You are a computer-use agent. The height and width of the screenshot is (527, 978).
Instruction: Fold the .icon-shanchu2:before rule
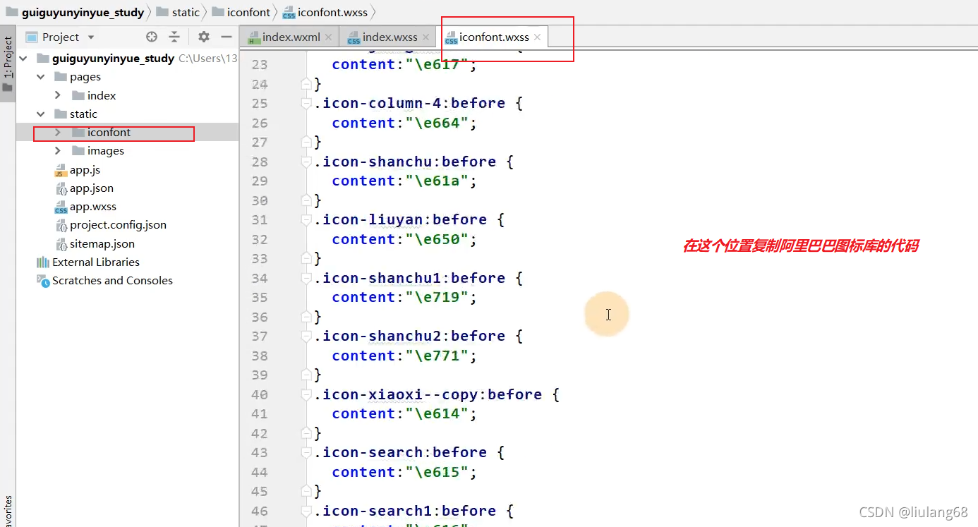pos(306,337)
